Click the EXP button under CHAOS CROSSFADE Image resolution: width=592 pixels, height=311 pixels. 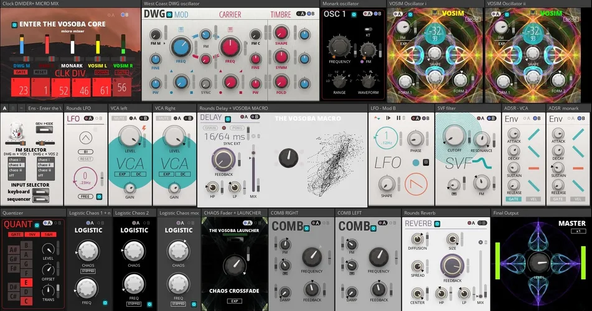(234, 301)
